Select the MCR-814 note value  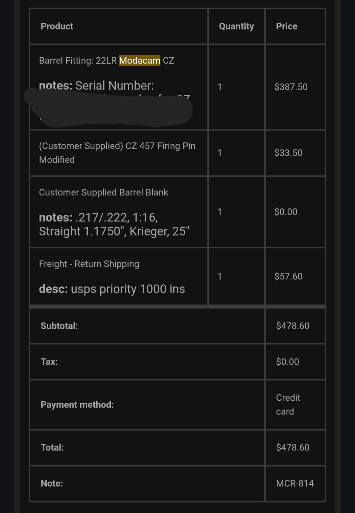295,483
